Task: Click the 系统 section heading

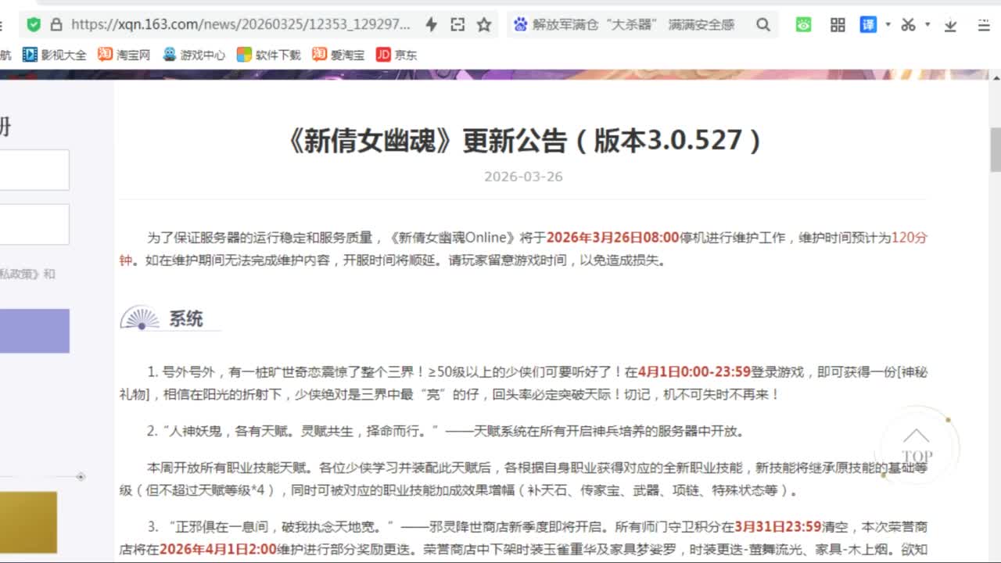Action: [186, 319]
